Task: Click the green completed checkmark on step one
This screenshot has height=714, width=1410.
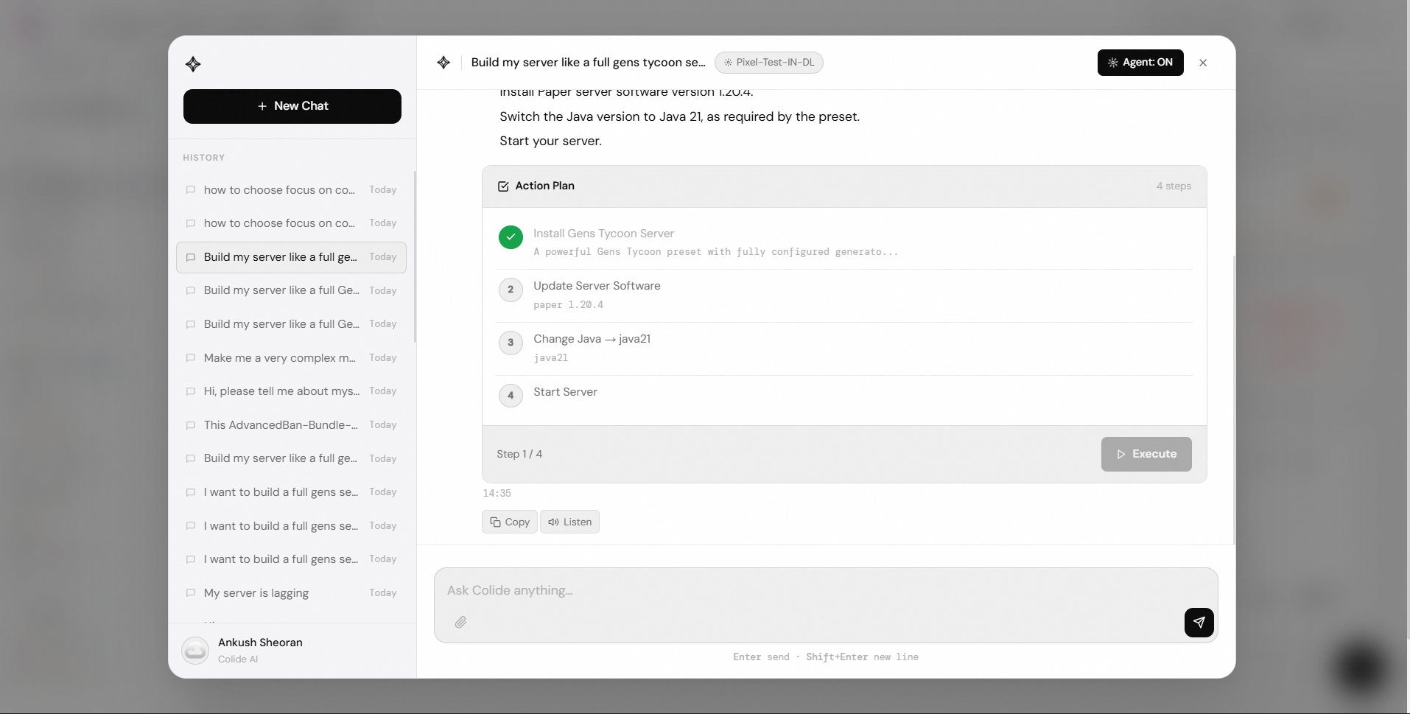Action: coord(511,237)
